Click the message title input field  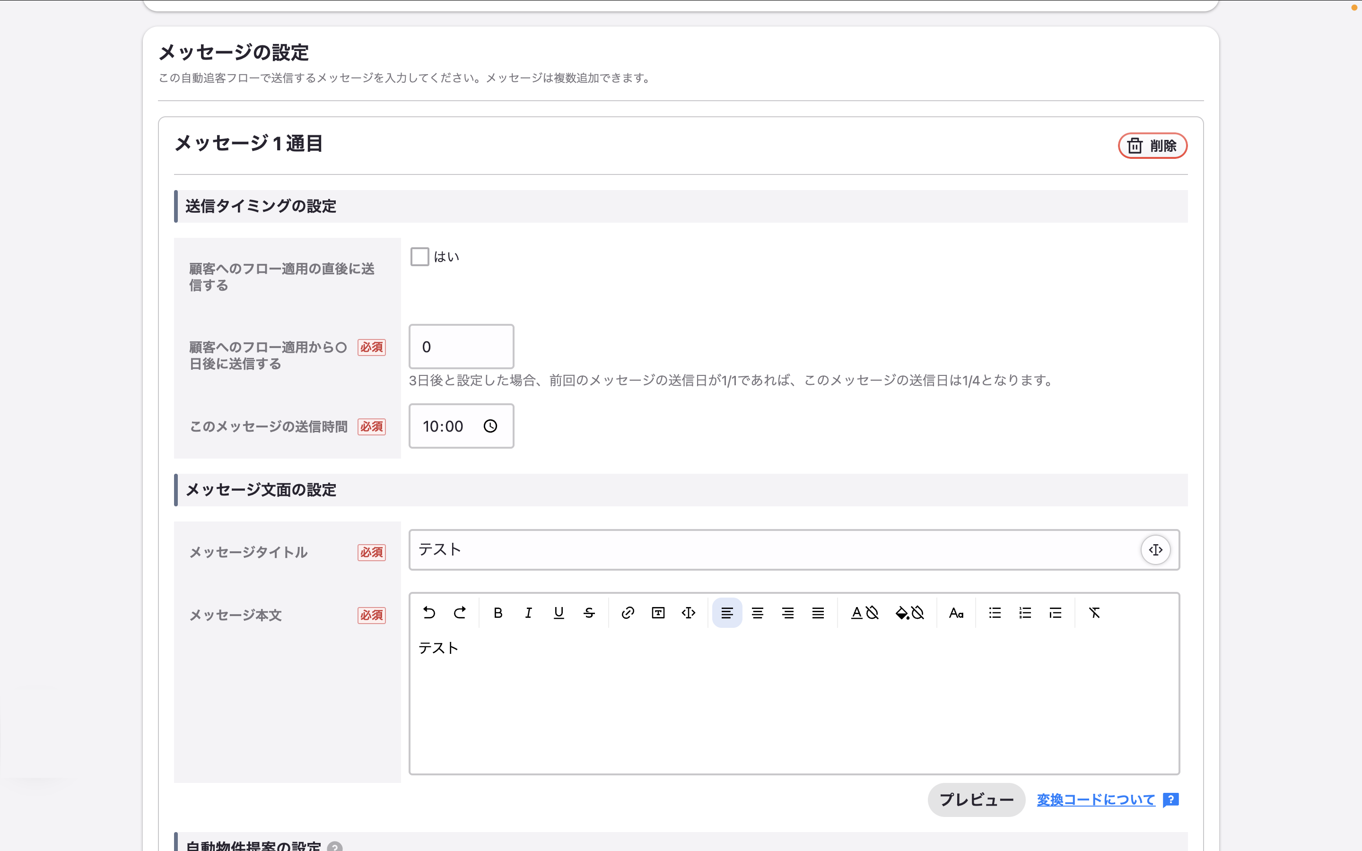coord(794,550)
